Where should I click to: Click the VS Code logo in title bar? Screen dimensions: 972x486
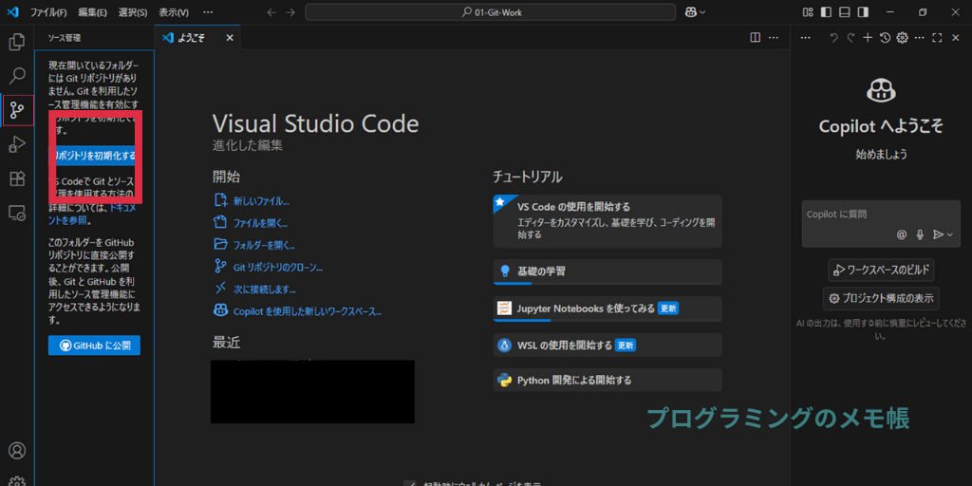pos(12,11)
